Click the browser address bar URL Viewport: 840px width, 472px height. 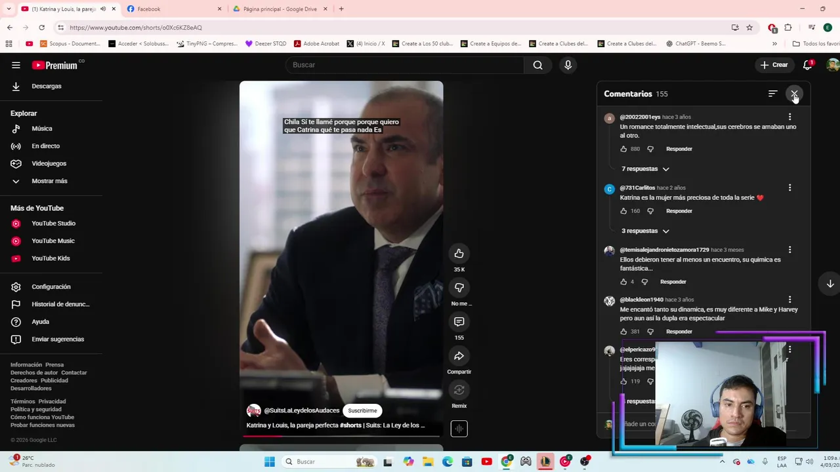(x=136, y=28)
